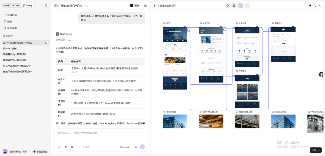Click the 关于广邦 page thumbnail on canvas

pos(211,54)
